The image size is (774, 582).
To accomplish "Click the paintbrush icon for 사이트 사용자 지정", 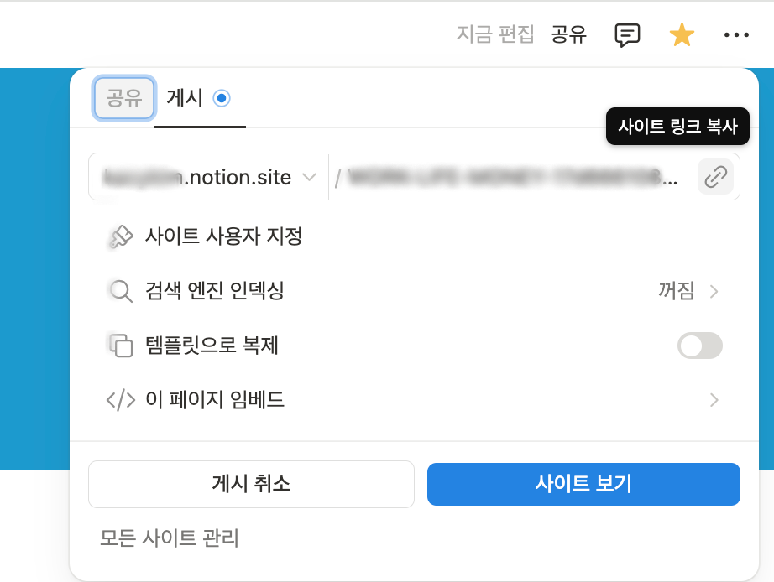I will coord(120,236).
